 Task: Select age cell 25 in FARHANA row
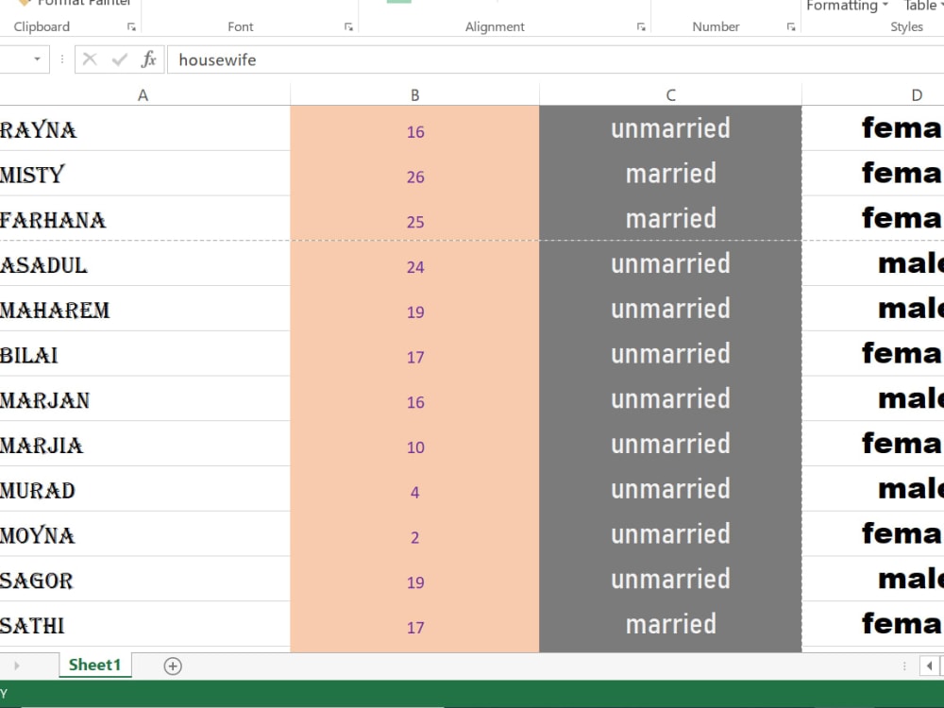pyautogui.click(x=414, y=219)
